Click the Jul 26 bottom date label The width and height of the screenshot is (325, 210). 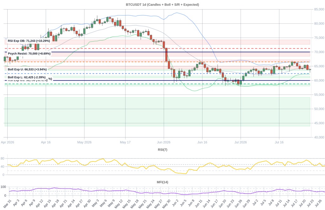pyautogui.click(x=318, y=203)
